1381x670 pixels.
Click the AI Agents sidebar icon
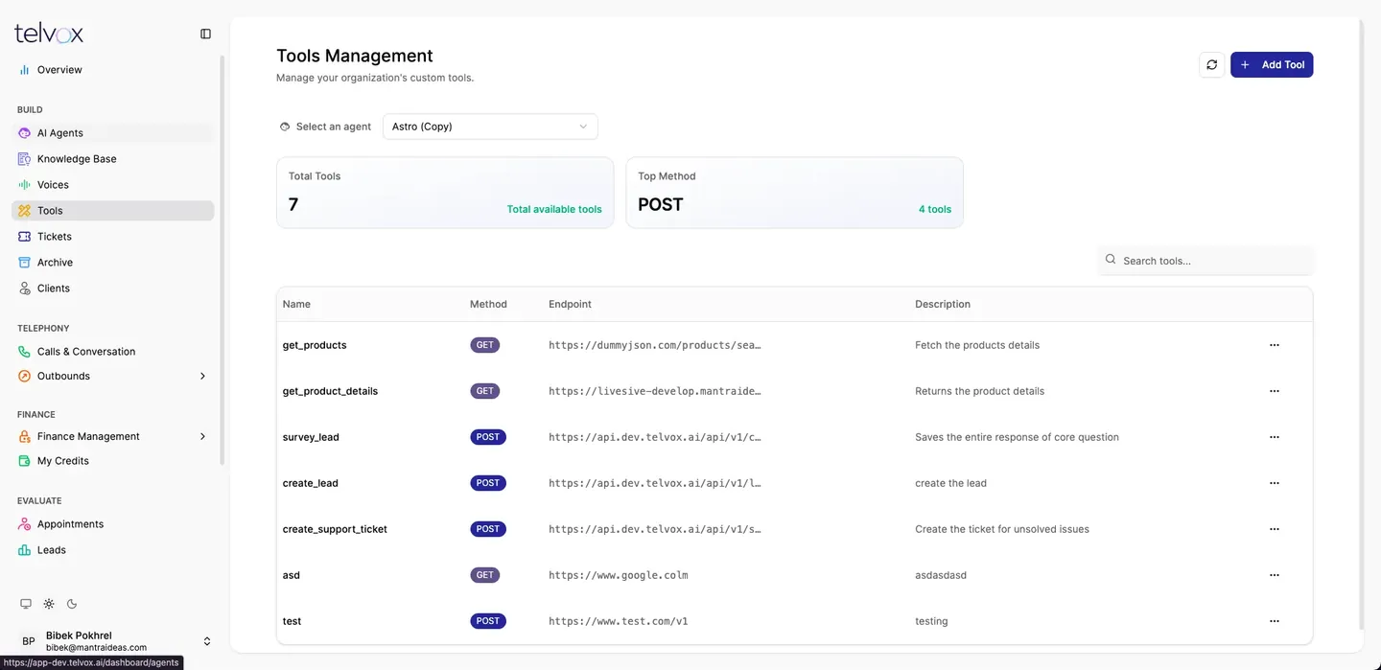pyautogui.click(x=25, y=133)
